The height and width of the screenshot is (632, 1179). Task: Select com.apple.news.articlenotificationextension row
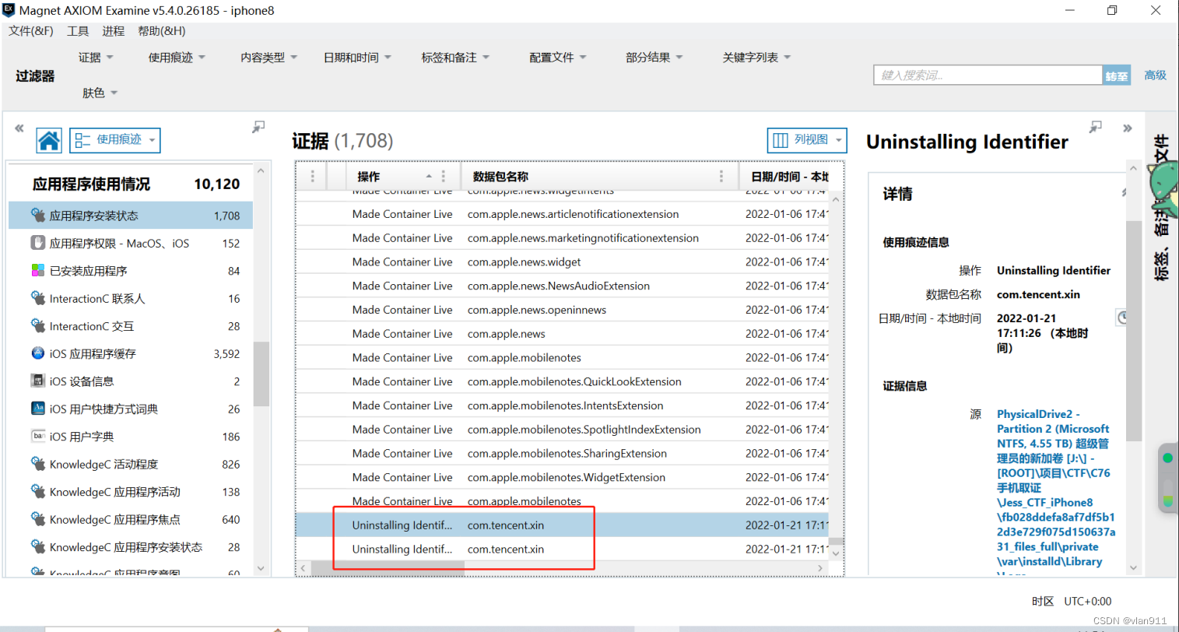coord(562,214)
